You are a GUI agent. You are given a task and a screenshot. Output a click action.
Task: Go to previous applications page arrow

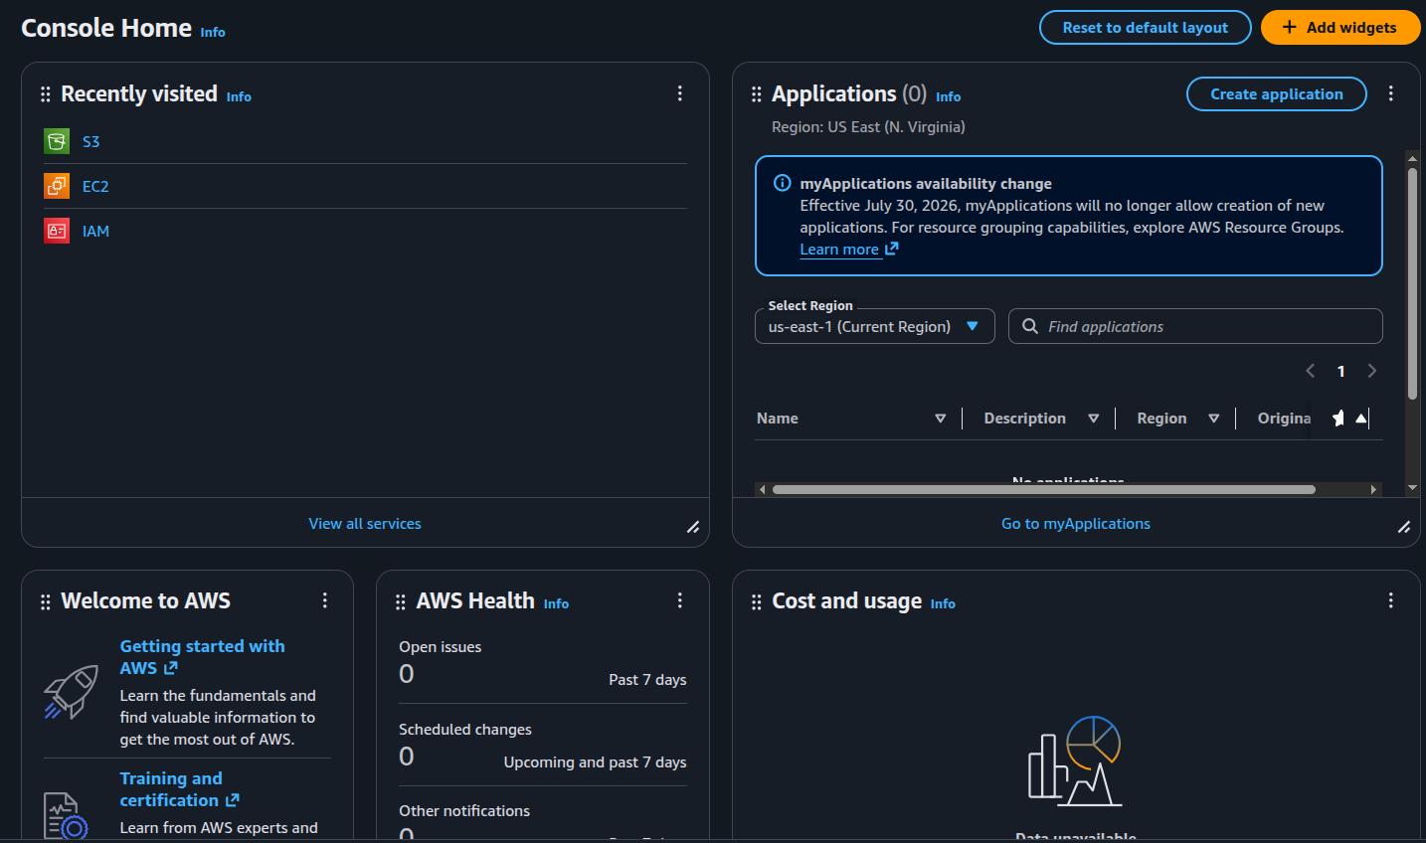1311,371
